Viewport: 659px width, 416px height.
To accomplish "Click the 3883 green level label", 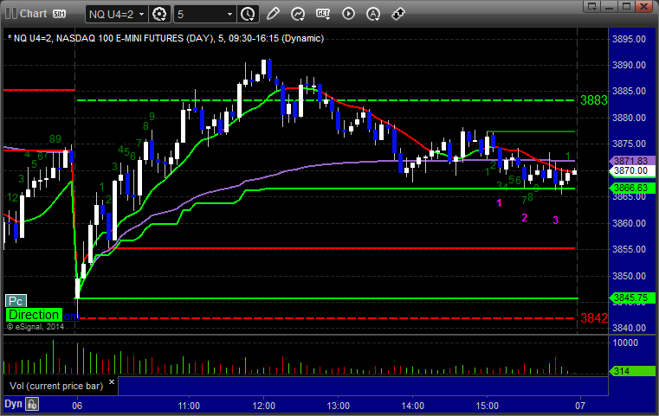I will [x=593, y=100].
